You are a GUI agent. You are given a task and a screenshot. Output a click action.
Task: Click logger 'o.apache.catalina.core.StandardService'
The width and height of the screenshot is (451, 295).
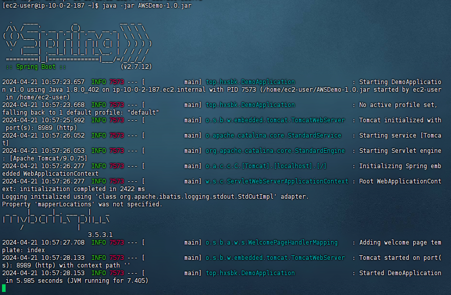(273, 136)
